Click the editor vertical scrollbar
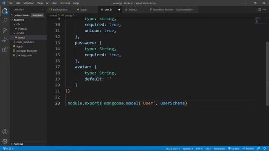This screenshot has height=151, width=269. coord(267,74)
